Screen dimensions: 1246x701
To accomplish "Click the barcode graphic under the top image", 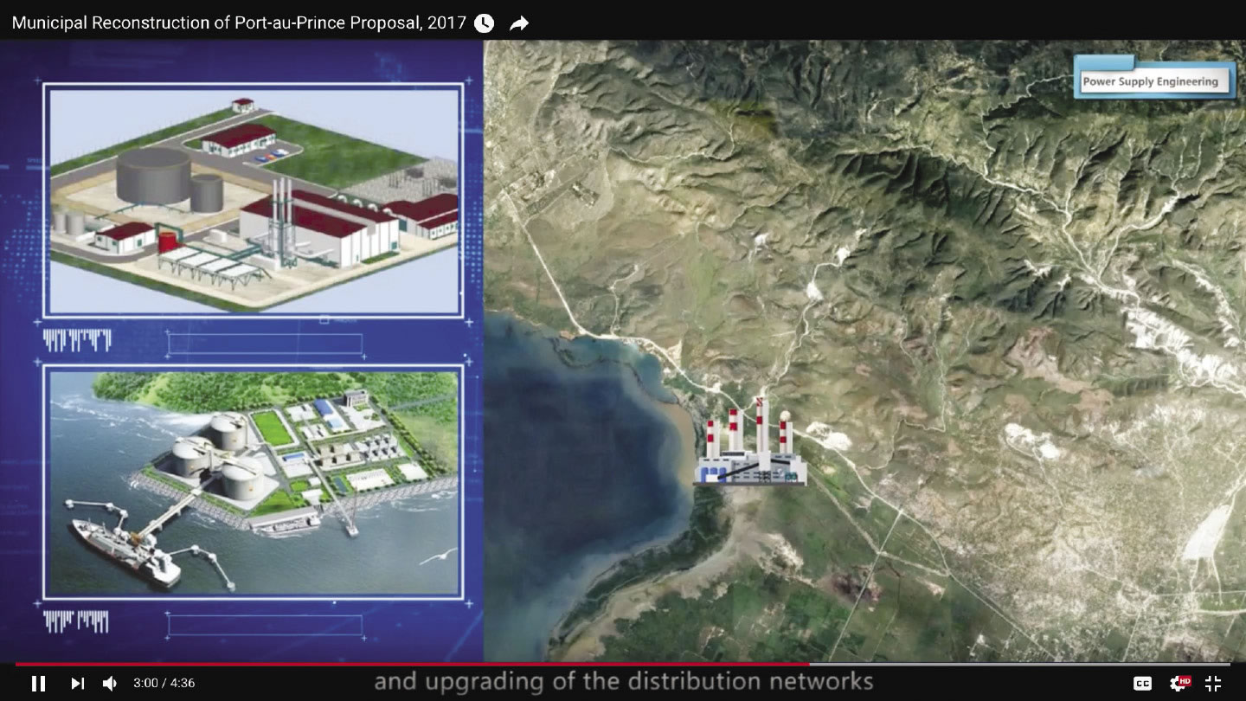I will coord(77,341).
